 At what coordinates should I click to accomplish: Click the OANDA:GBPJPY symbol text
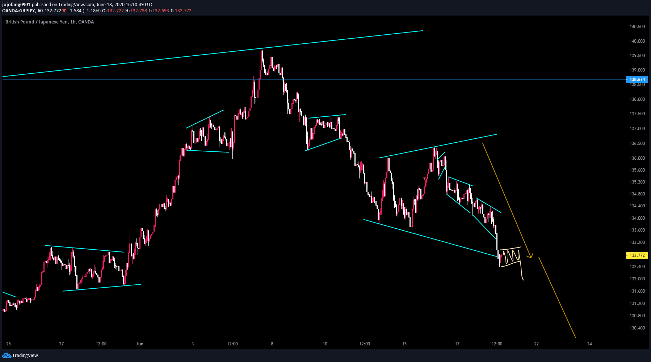[x=18, y=11]
